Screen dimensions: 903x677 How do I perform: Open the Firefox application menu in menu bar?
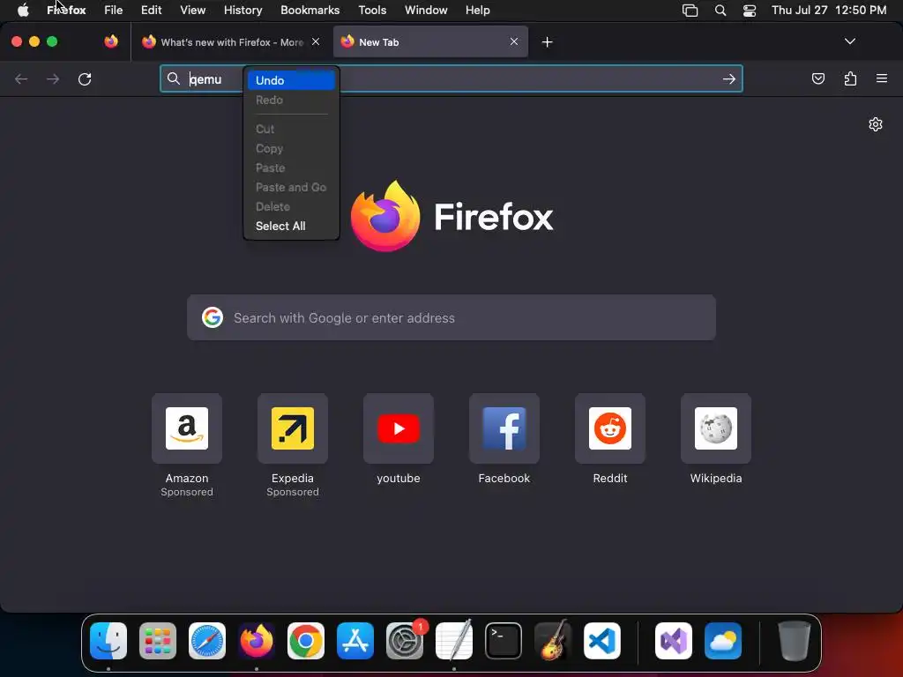click(66, 11)
